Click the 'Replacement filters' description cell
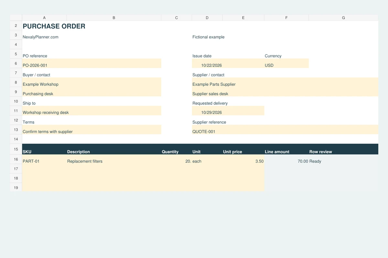 coord(114,159)
